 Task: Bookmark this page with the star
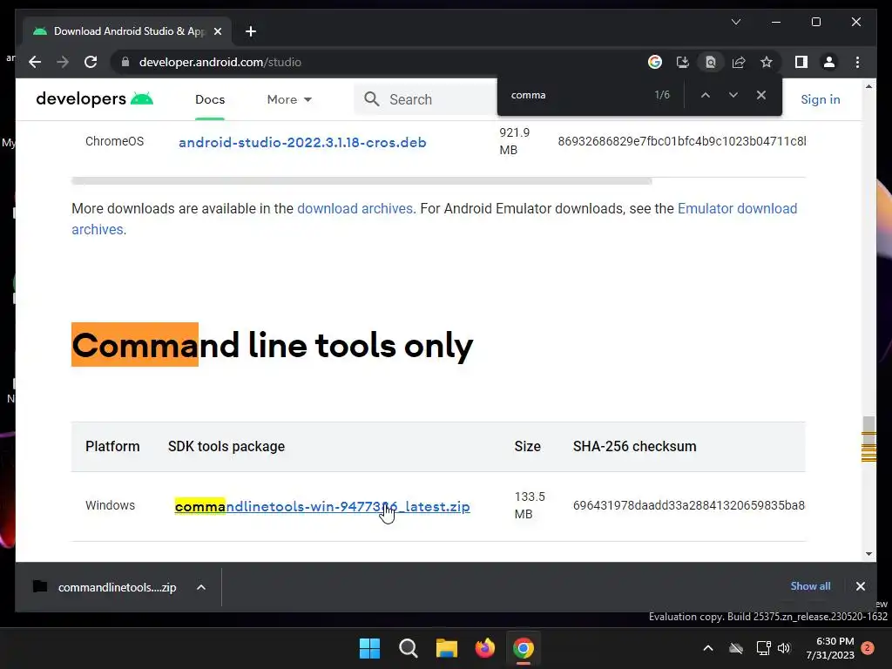[x=767, y=62]
